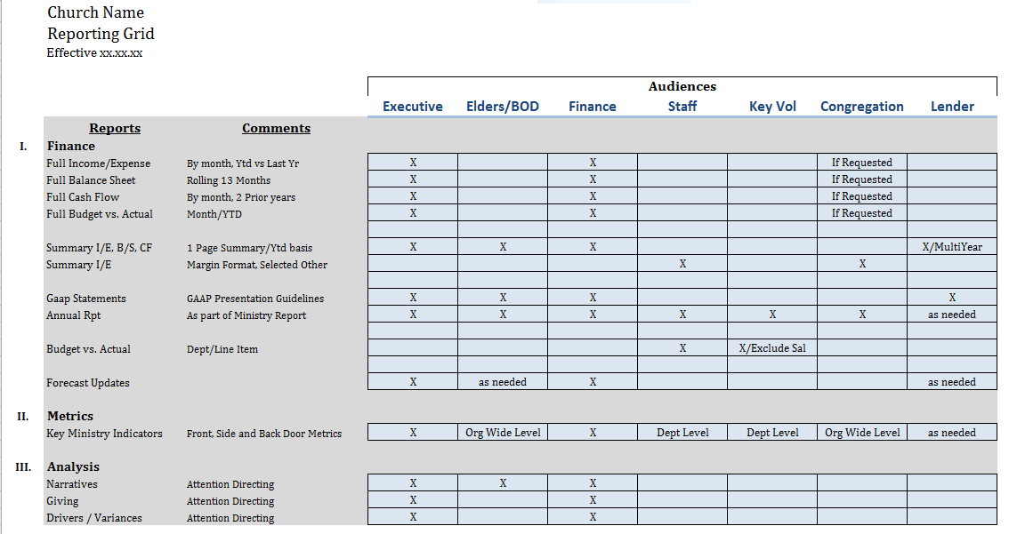Click the "Dept/Line Item" comment

click(x=222, y=349)
